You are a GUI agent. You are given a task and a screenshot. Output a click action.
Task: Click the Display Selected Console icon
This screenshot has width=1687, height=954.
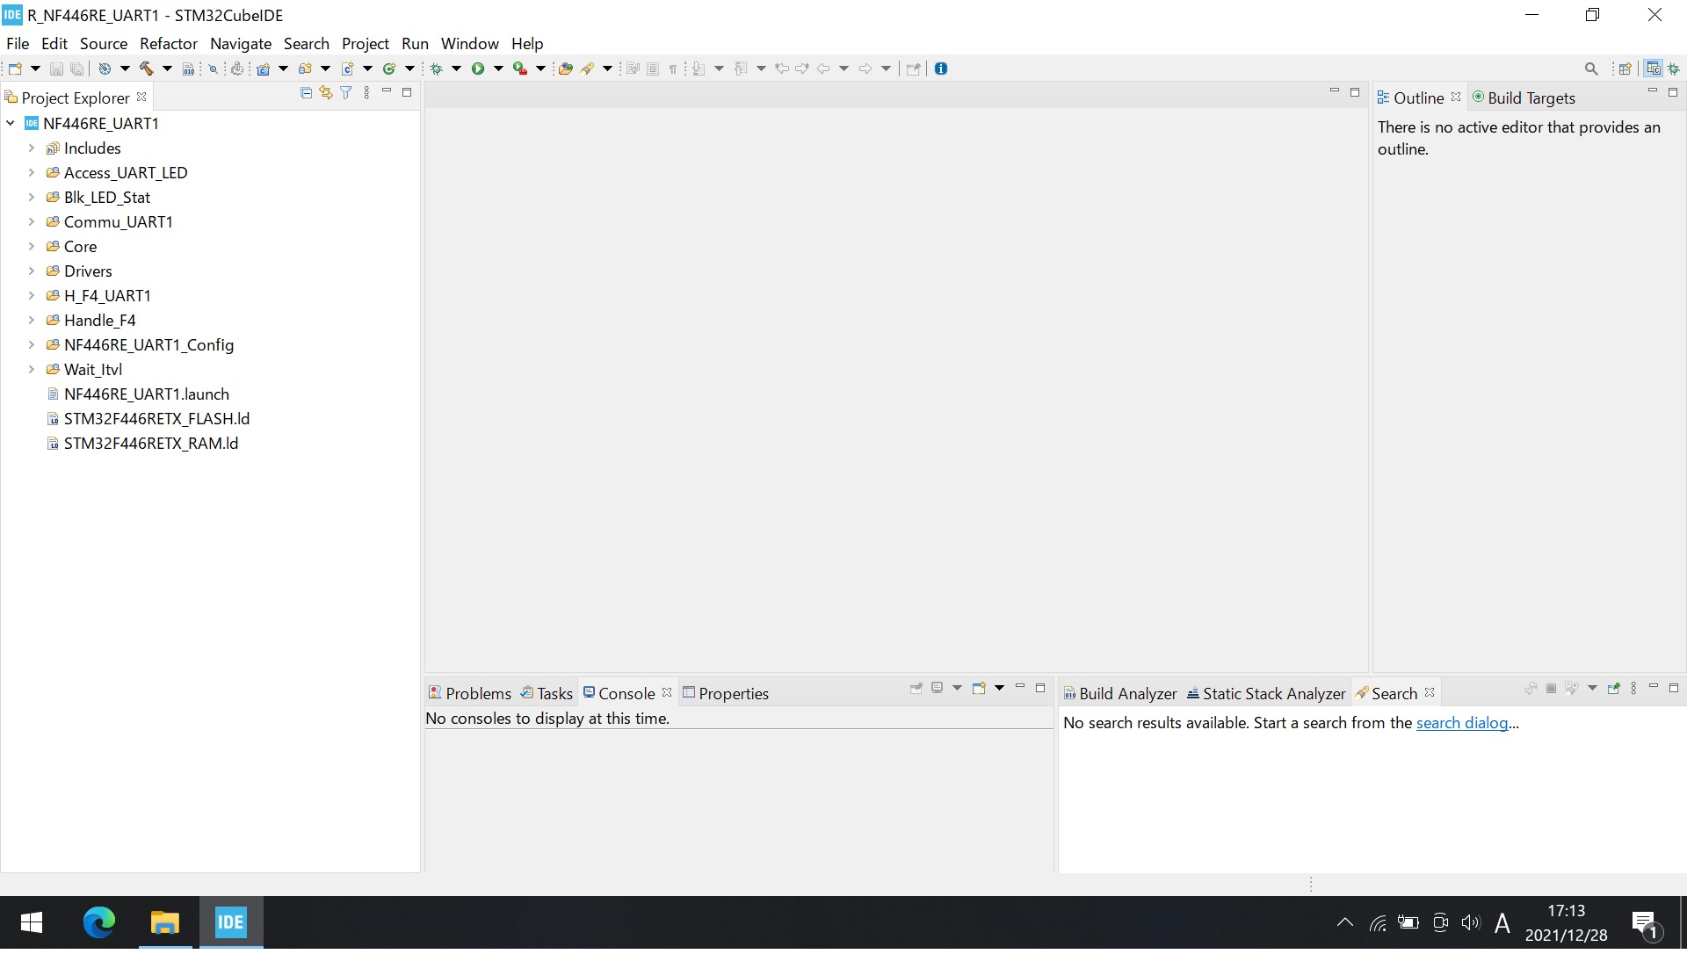pos(938,688)
